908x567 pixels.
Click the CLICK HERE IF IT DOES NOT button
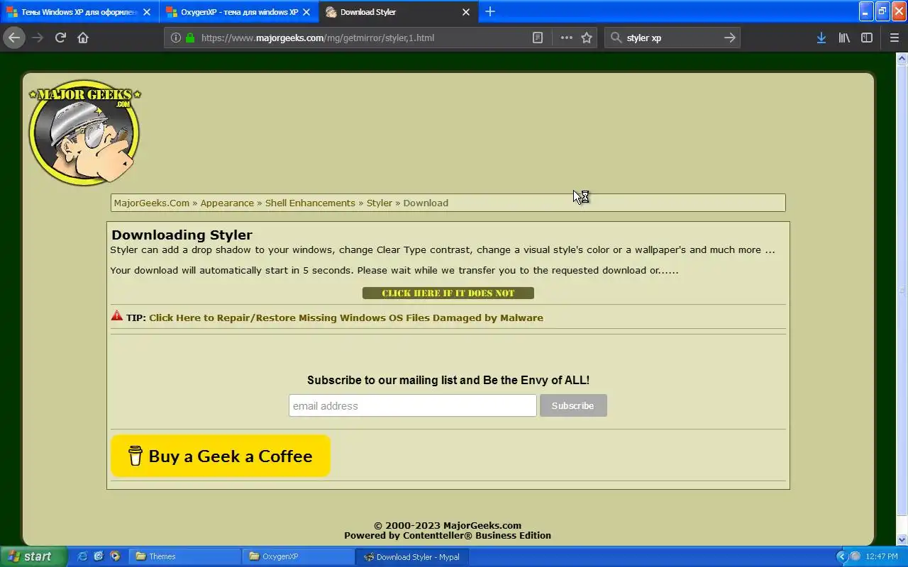pos(448,293)
